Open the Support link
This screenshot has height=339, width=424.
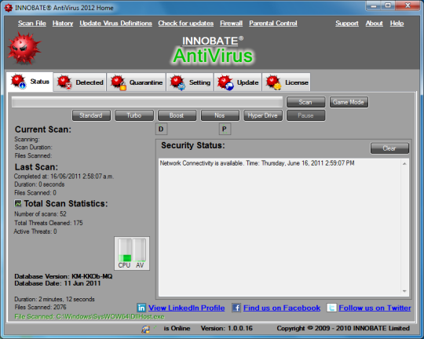[x=347, y=24]
